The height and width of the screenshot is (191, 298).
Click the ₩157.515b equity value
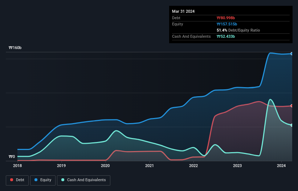(227, 24)
